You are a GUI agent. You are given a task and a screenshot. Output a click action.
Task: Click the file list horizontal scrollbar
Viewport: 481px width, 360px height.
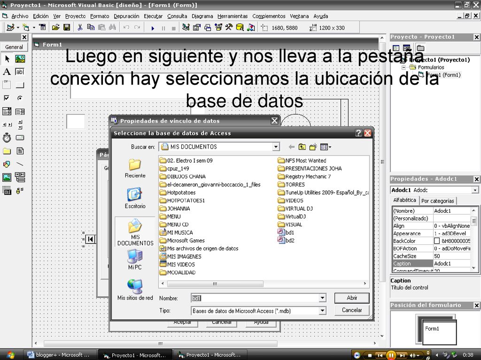[215, 284]
